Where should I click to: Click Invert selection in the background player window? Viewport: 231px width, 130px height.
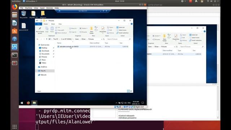pyautogui.click(x=196, y=40)
